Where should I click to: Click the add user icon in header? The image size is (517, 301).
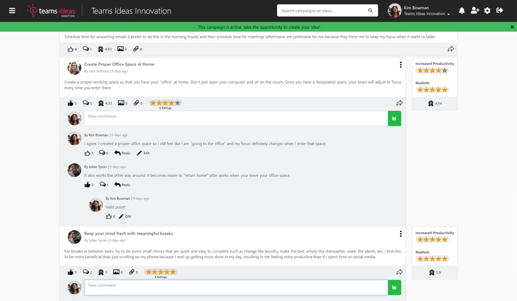(474, 11)
